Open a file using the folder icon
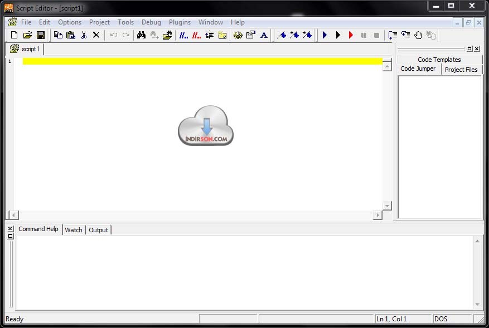This screenshot has height=328, width=489. (x=27, y=35)
